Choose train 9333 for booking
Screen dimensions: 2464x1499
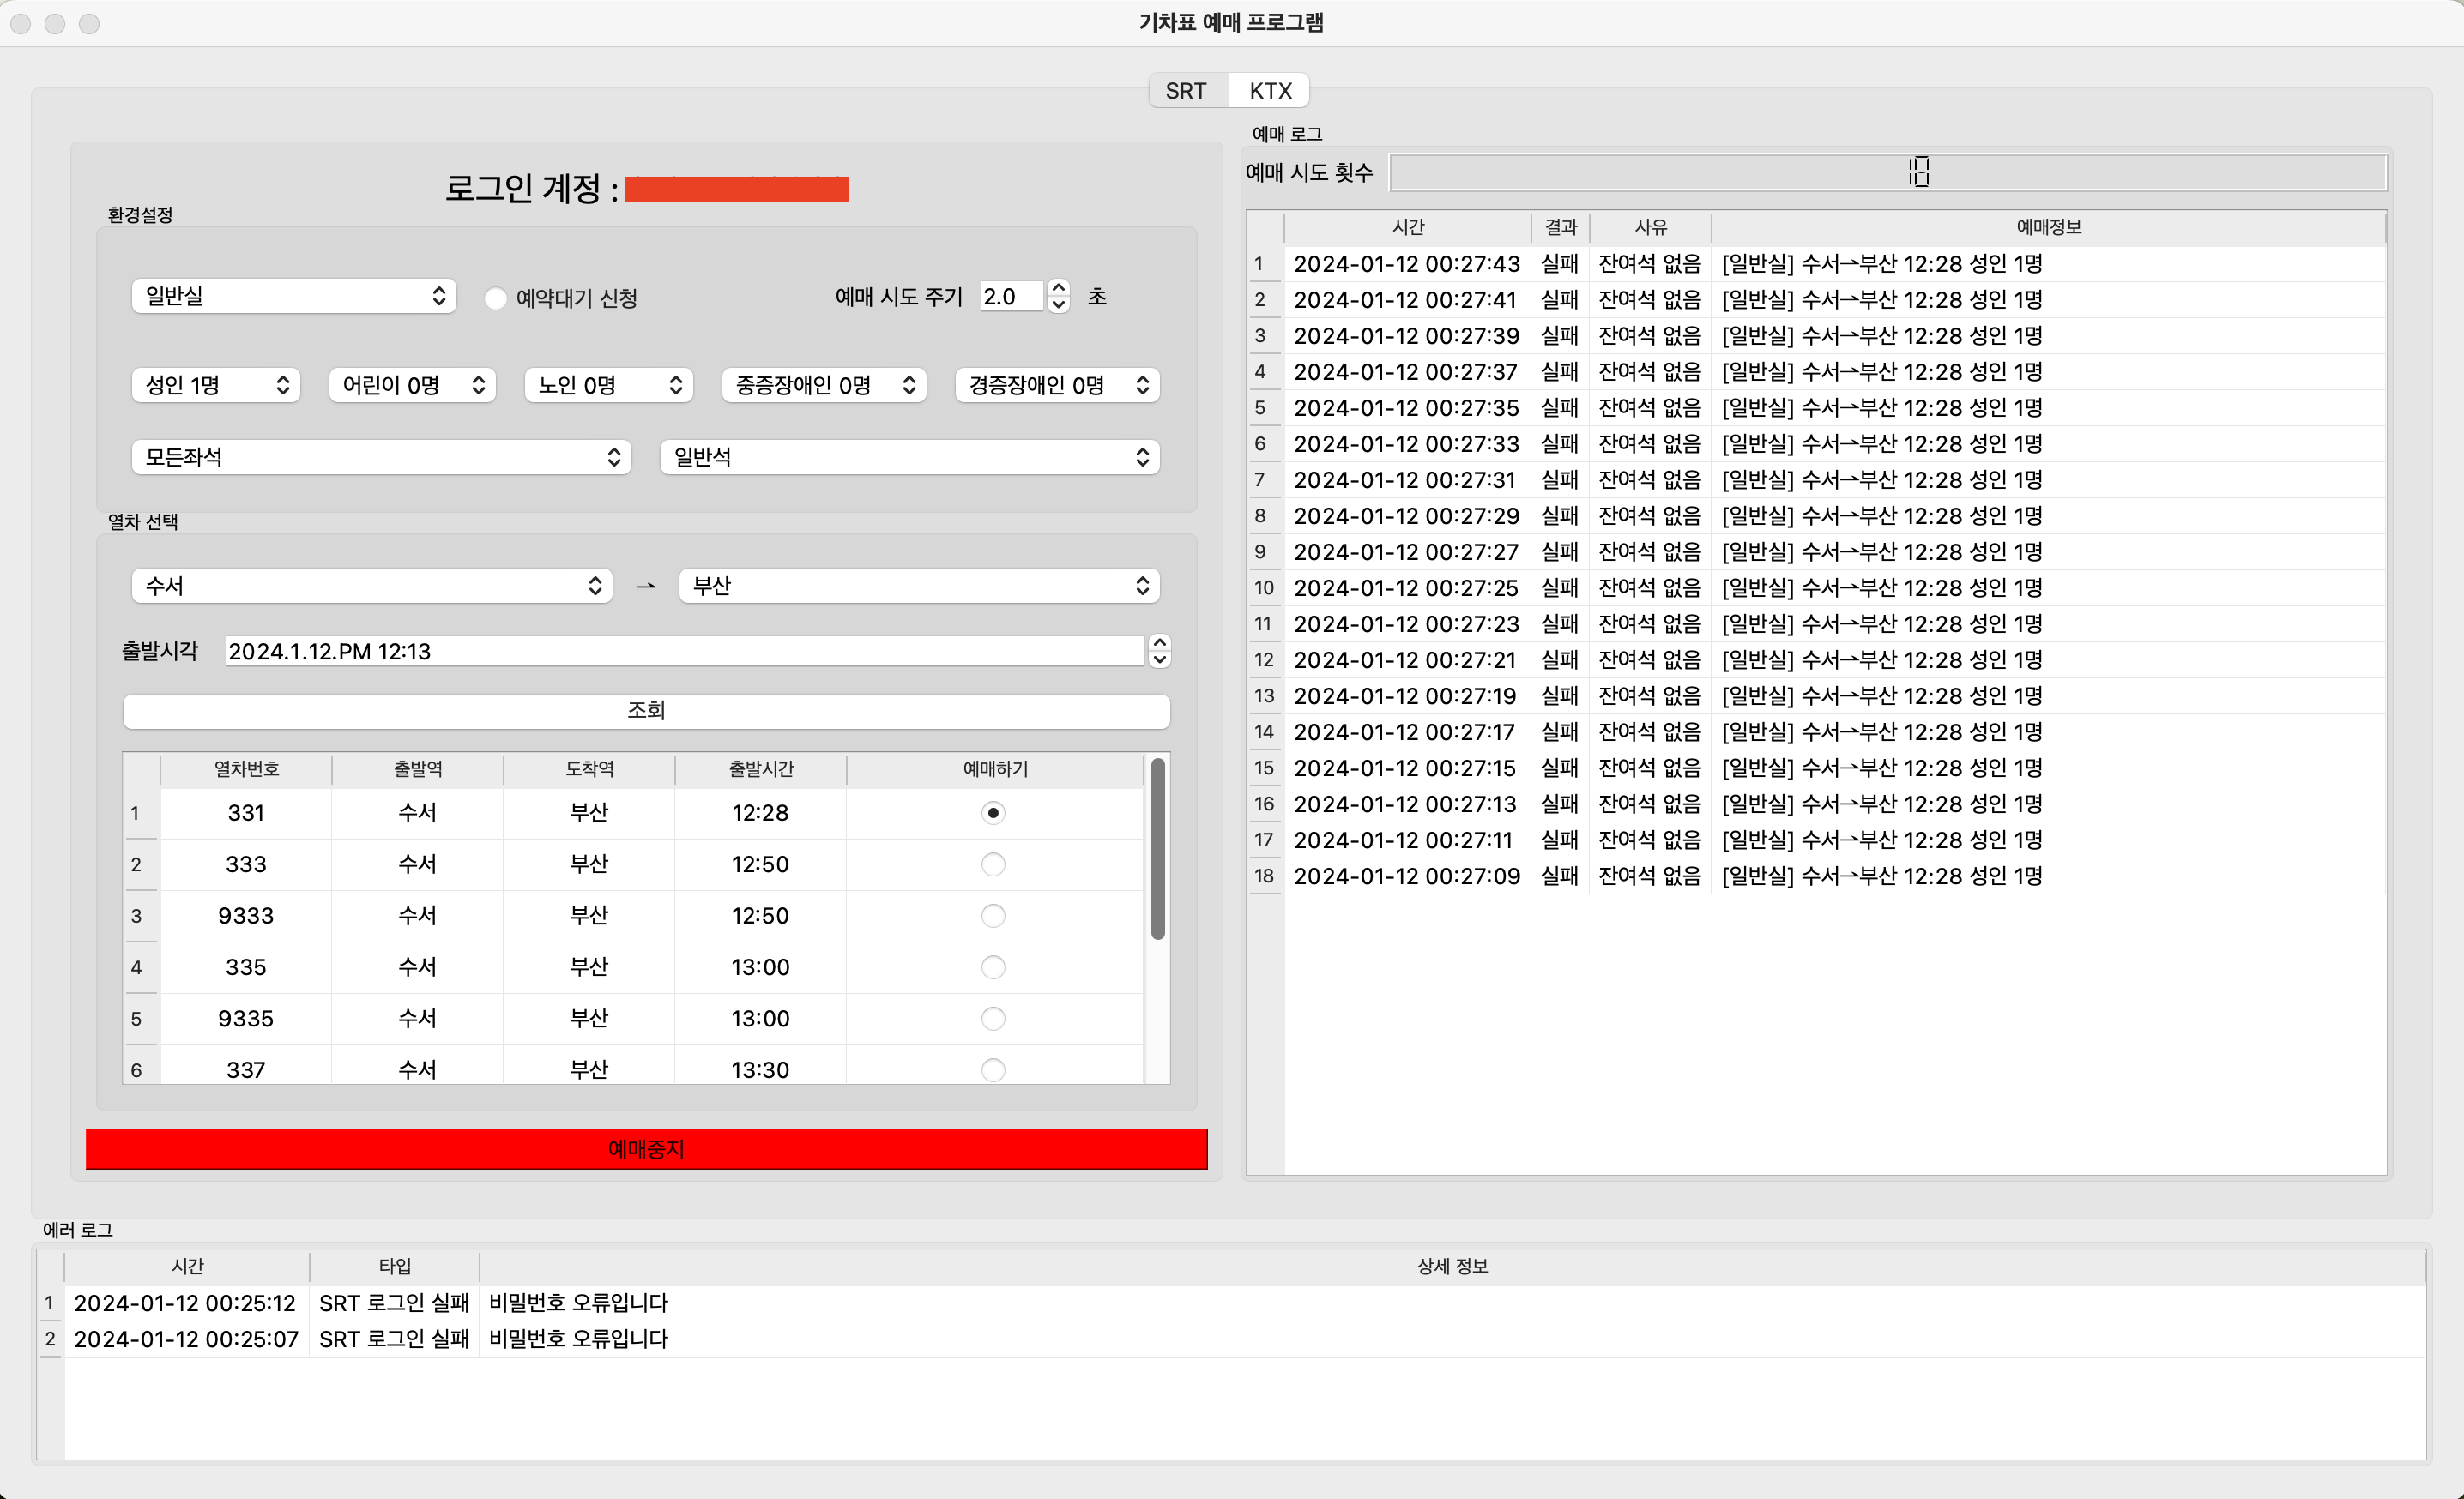(992, 915)
